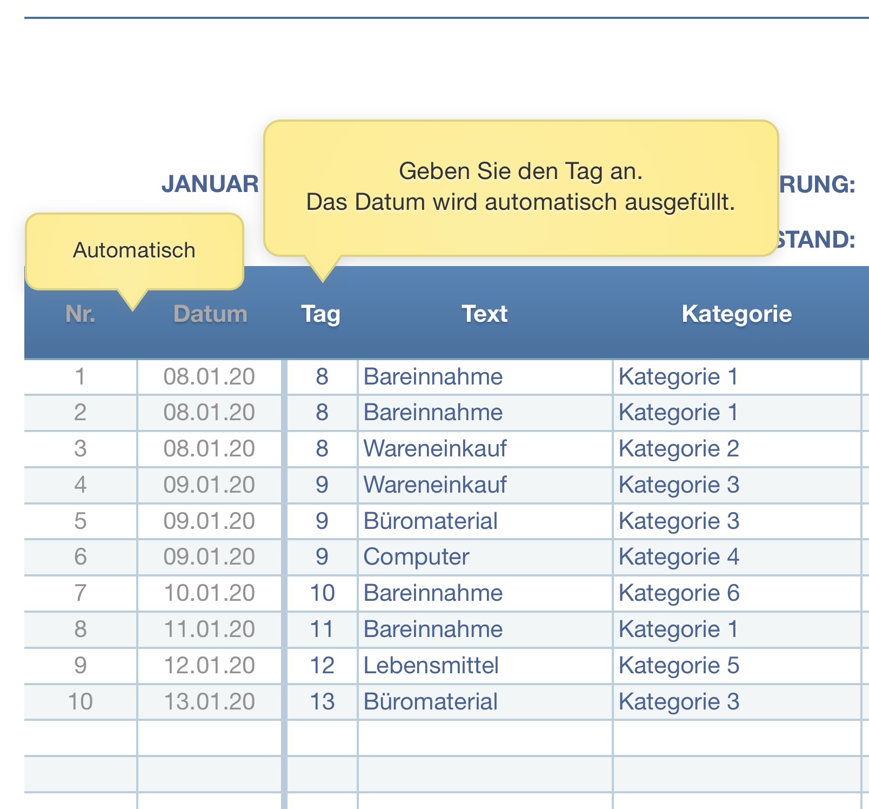This screenshot has width=869, height=809.
Task: Click the Tag cell in row 9
Action: click(x=322, y=666)
